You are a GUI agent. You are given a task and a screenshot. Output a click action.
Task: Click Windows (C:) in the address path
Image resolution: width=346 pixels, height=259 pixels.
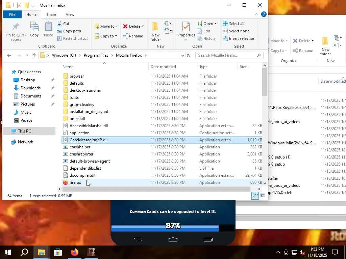[64, 55]
